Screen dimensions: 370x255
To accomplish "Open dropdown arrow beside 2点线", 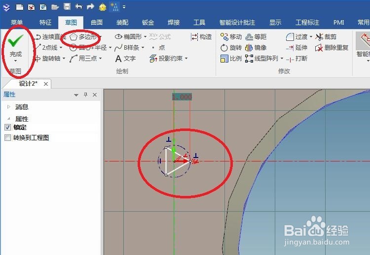I will pos(61,48).
